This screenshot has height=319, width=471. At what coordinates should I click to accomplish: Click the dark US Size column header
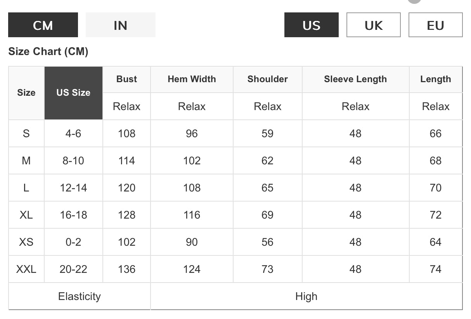73,93
